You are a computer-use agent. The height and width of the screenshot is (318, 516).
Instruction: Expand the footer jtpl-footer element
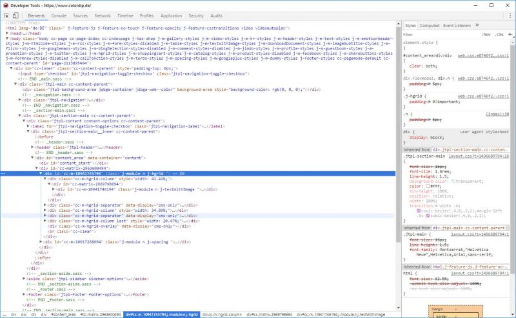[x=24, y=294]
